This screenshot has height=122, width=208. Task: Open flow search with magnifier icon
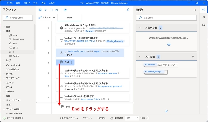tap(128, 10)
